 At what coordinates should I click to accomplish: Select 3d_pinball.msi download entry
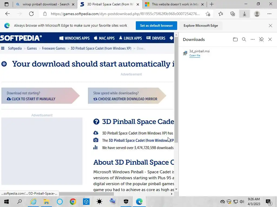(x=228, y=53)
